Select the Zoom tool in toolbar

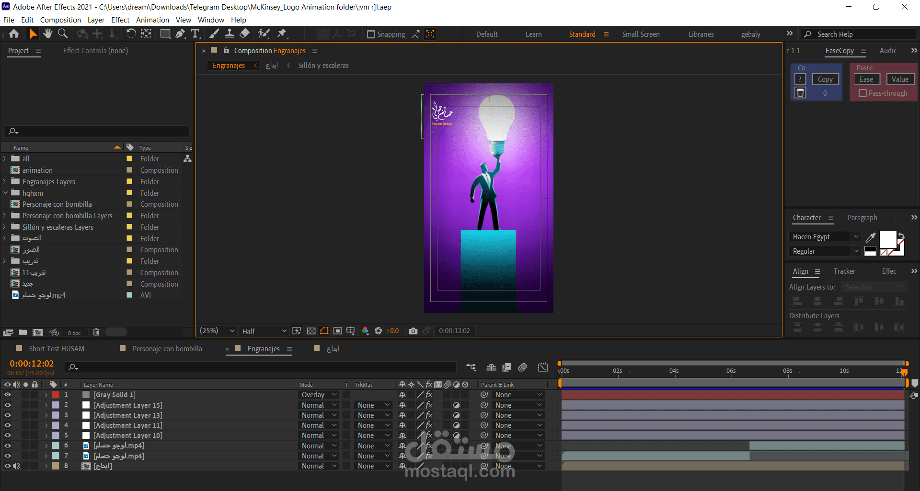(x=62, y=33)
